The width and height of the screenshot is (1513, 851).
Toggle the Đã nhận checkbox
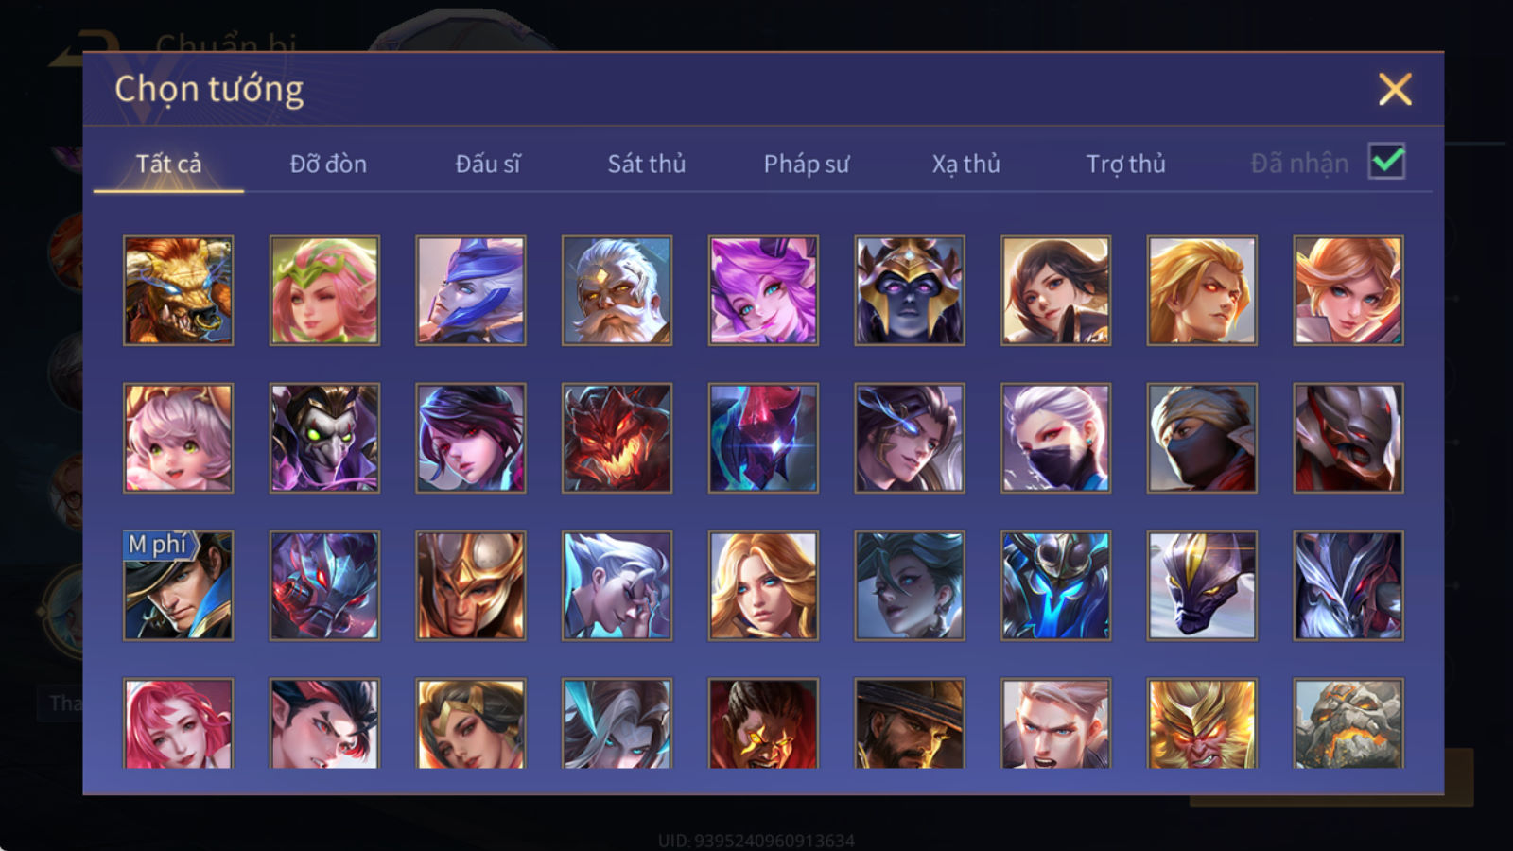pos(1386,162)
